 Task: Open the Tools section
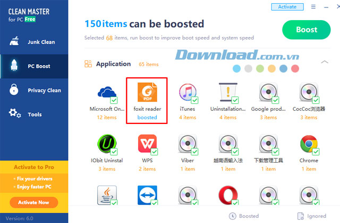click(x=34, y=114)
